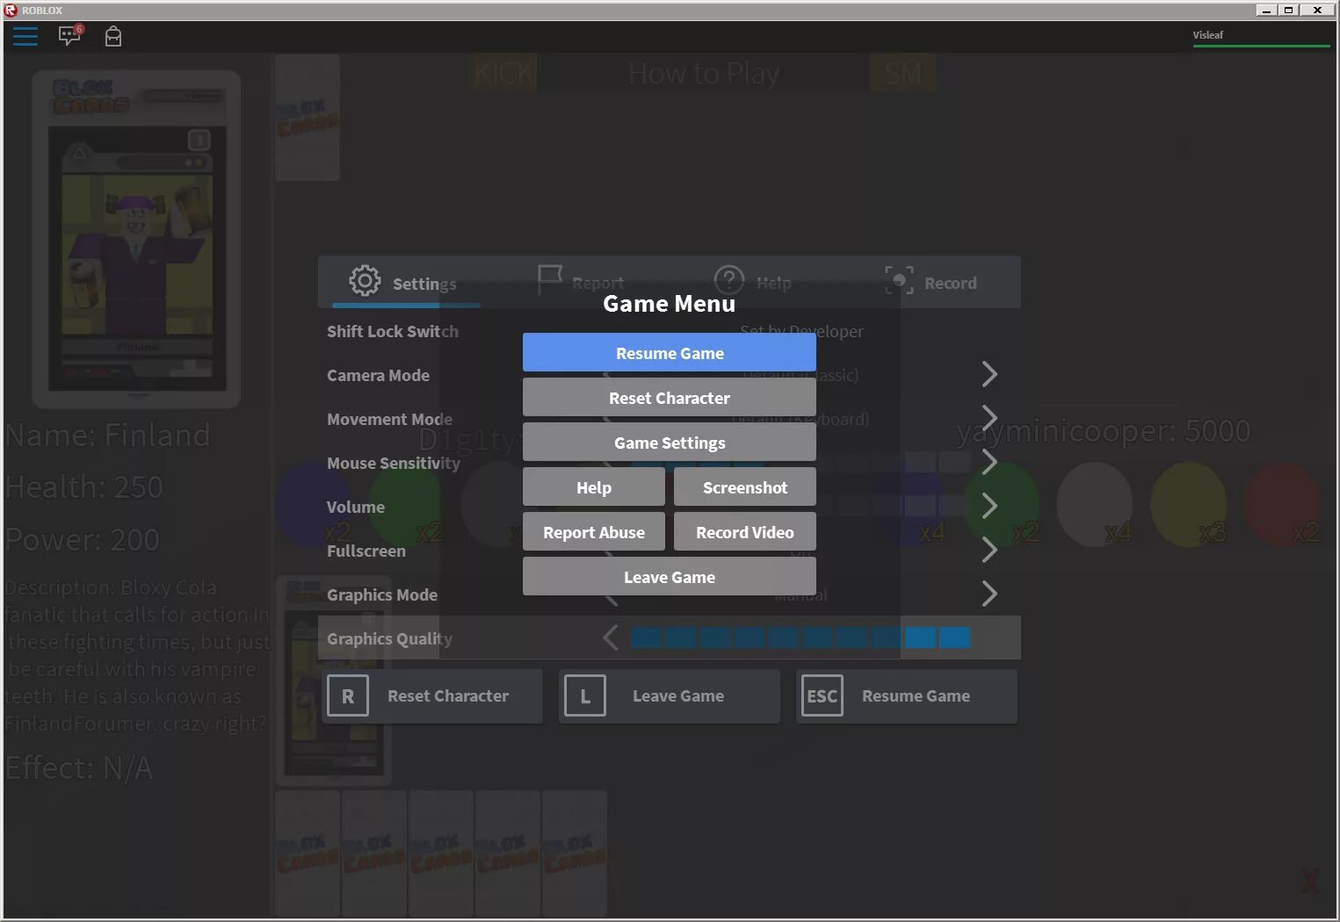Image resolution: width=1340 pixels, height=922 pixels.
Task: Click the 'Power: 200' text
Action: click(x=83, y=539)
